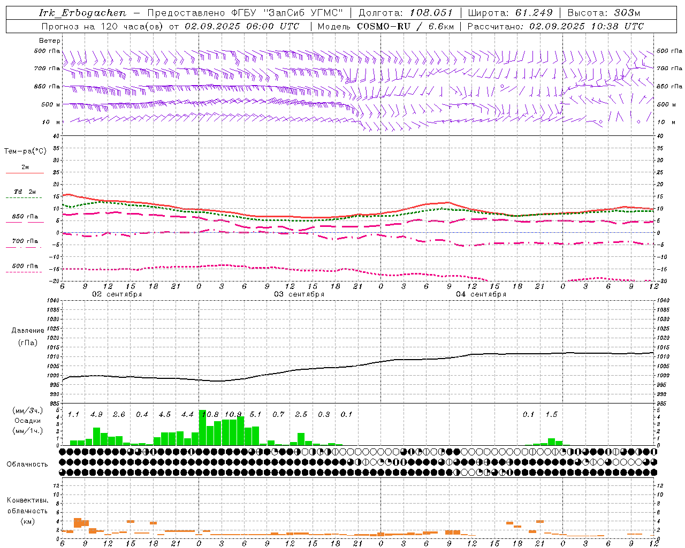Select the latitude value 61.249
This screenshot has width=685, height=548.
[534, 13]
